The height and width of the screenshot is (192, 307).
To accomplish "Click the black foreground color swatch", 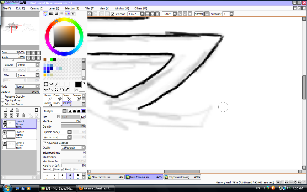I will (x=78, y=84).
